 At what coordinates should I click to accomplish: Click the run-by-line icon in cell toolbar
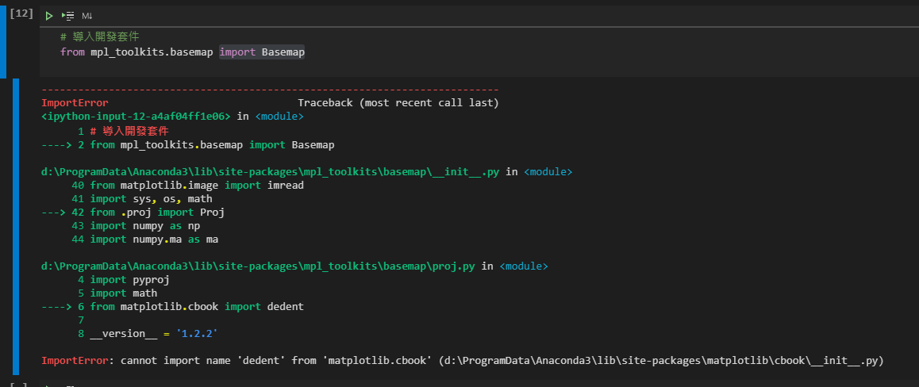67,16
